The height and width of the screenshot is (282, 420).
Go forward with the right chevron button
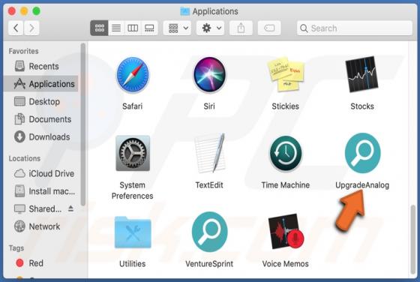[x=31, y=28]
